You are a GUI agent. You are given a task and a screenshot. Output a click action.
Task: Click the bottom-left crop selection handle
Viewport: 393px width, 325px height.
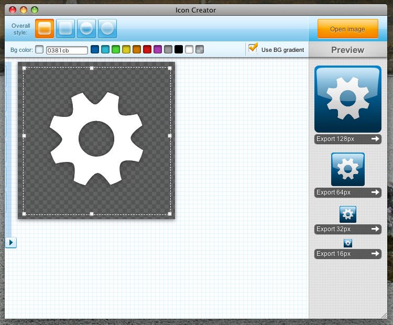[x=24, y=214]
